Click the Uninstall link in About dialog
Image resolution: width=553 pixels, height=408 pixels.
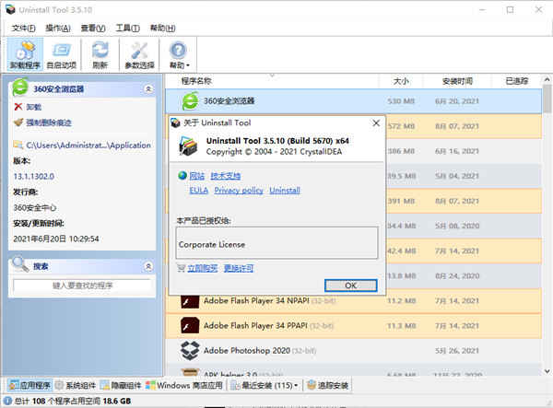point(285,191)
